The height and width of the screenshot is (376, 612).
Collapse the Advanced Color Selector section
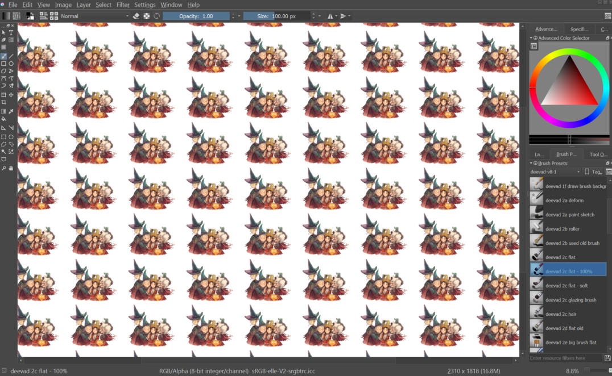(531, 37)
